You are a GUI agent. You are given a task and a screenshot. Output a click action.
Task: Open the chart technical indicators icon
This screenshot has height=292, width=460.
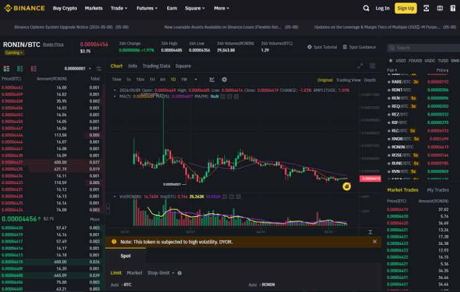pyautogui.click(x=212, y=79)
